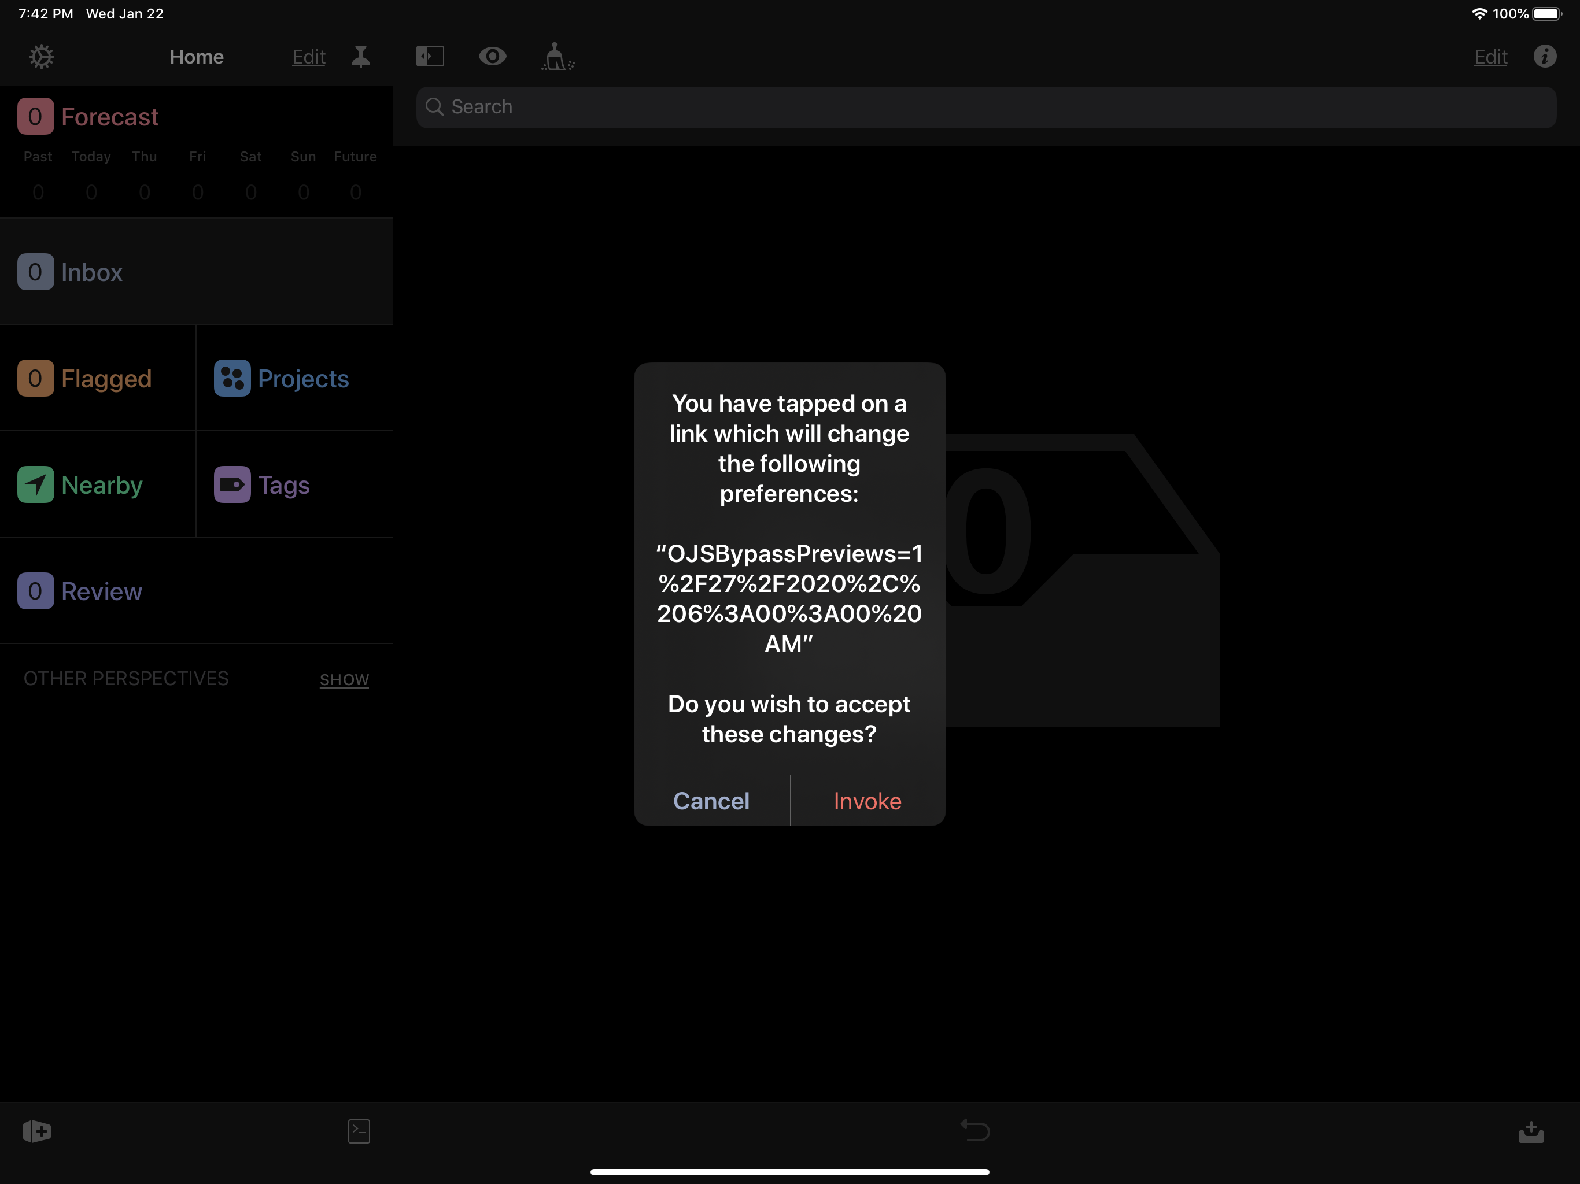Open the Forecast perspective
The width and height of the screenshot is (1580, 1184).
109,116
